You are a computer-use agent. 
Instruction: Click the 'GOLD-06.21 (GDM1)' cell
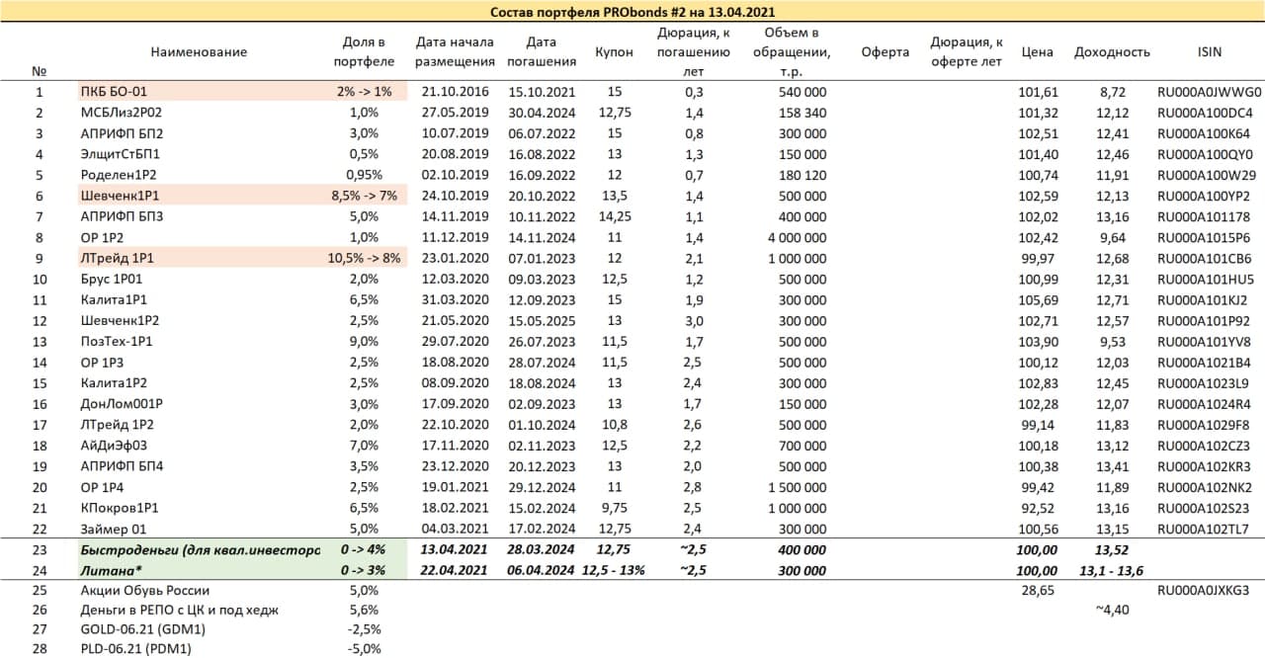[137, 630]
